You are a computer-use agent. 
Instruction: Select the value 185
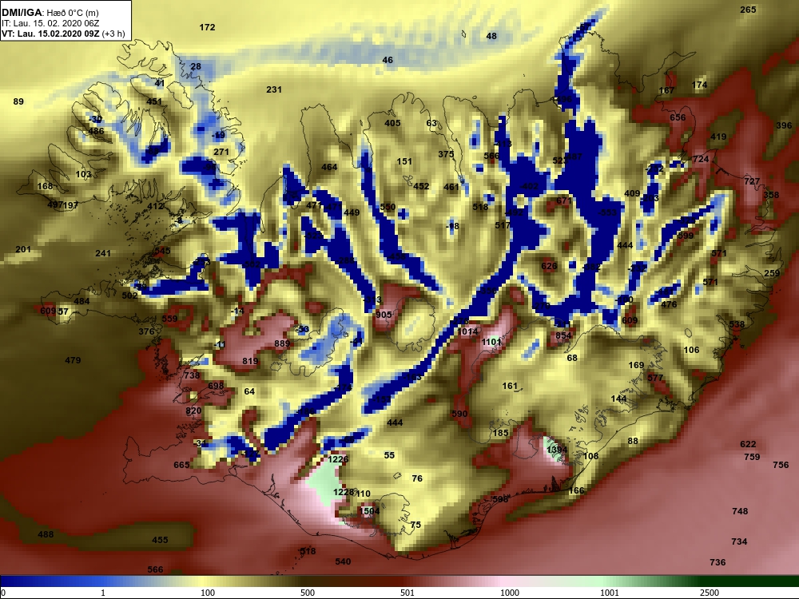coord(500,434)
